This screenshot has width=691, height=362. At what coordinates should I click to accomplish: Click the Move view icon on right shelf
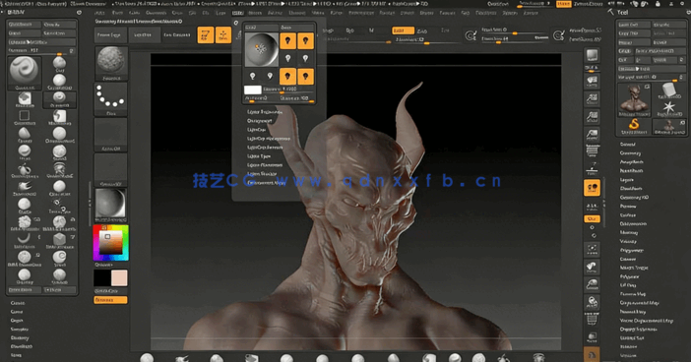(592, 267)
